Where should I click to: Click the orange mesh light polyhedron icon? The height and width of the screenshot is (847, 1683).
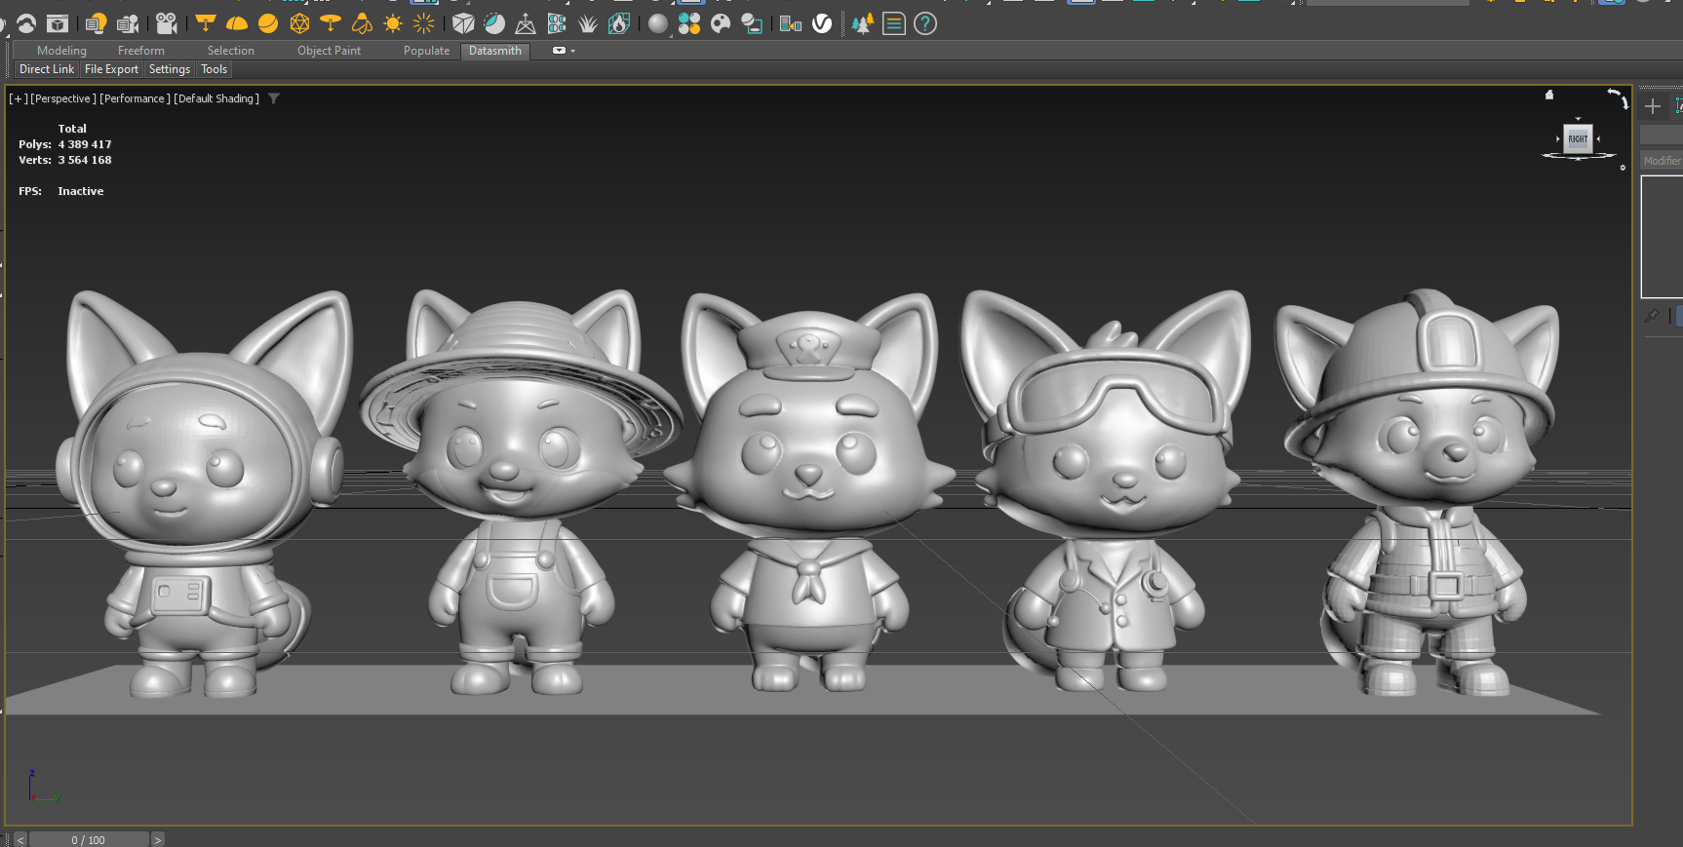tap(299, 23)
